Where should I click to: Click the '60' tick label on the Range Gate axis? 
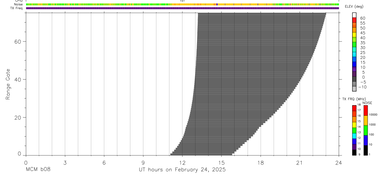18,42
